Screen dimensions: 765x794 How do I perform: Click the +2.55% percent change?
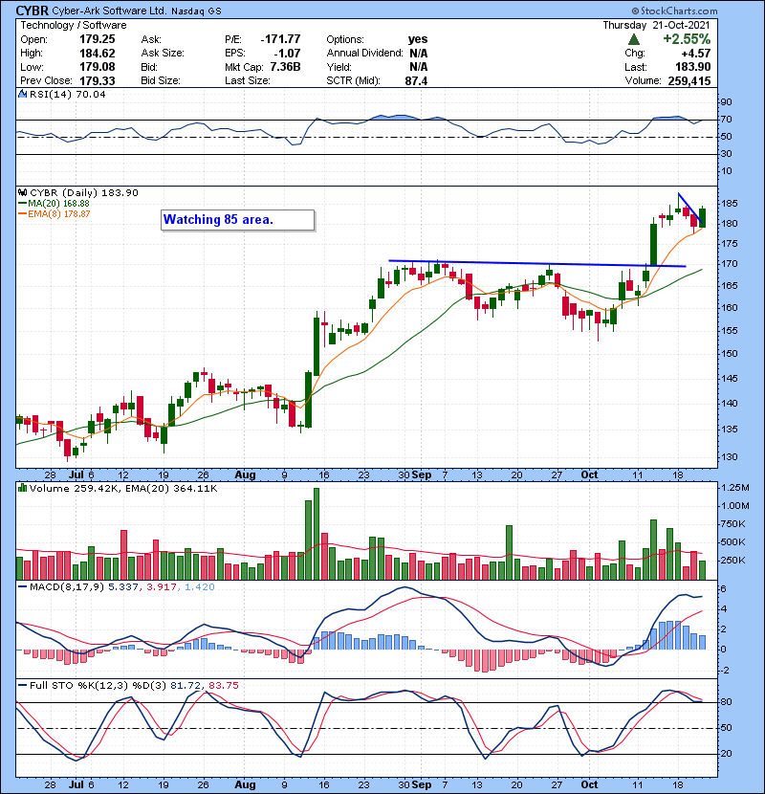click(x=686, y=39)
